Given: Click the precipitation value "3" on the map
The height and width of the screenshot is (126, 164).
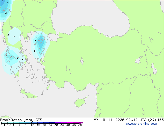Looking at the screenshot, I should 7,3.
